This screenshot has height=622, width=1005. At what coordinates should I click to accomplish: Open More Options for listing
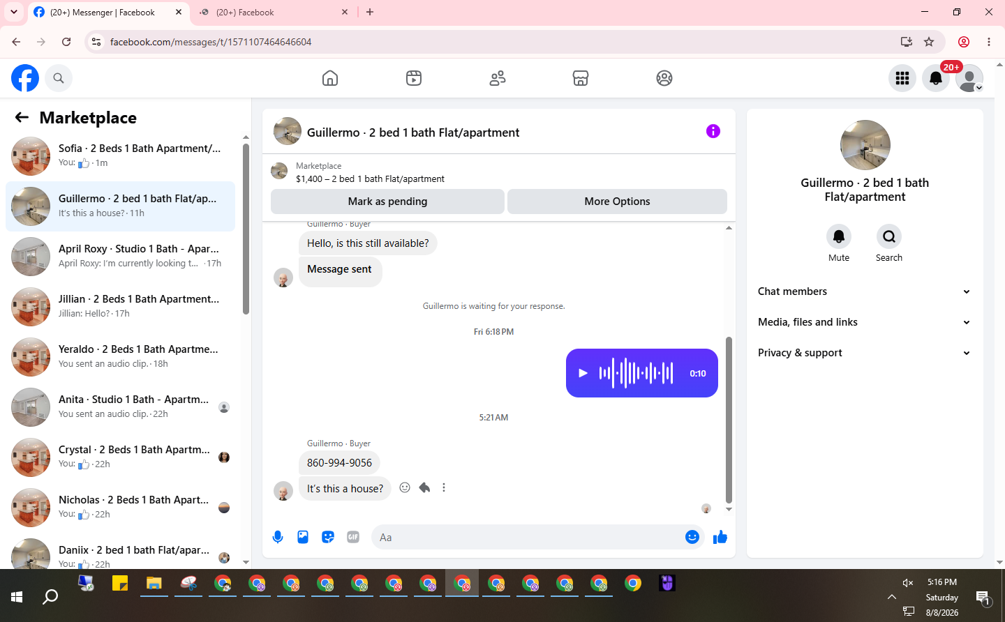617,202
